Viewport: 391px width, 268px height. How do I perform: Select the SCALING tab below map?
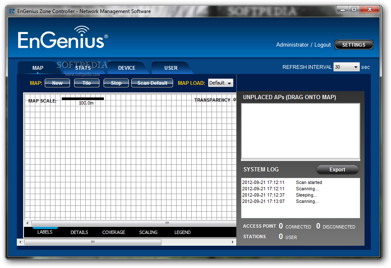148,232
